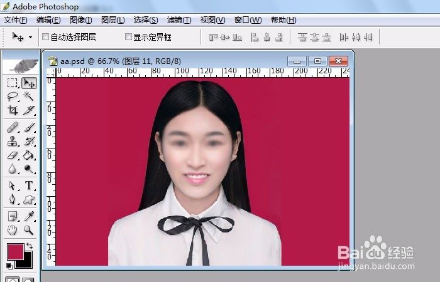440x282 pixels.
Task: Select the Move tool in toolbox
Action: [29, 83]
